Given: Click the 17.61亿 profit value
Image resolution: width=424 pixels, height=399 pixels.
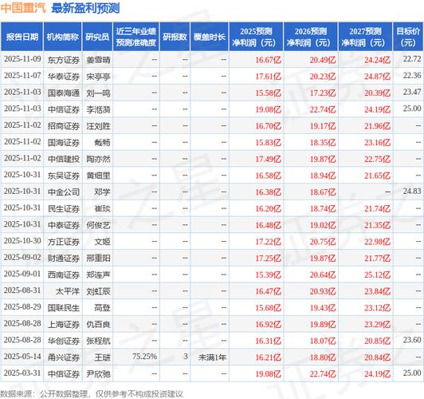Looking at the screenshot, I should [269, 77].
